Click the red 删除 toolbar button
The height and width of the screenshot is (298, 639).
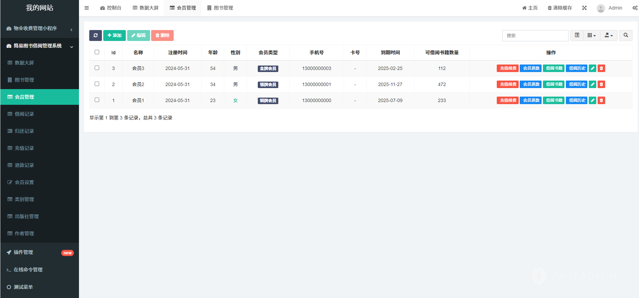pos(162,36)
